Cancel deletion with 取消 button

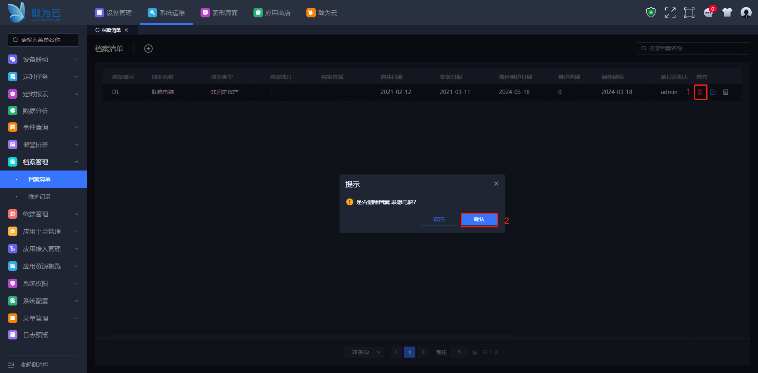pos(439,219)
